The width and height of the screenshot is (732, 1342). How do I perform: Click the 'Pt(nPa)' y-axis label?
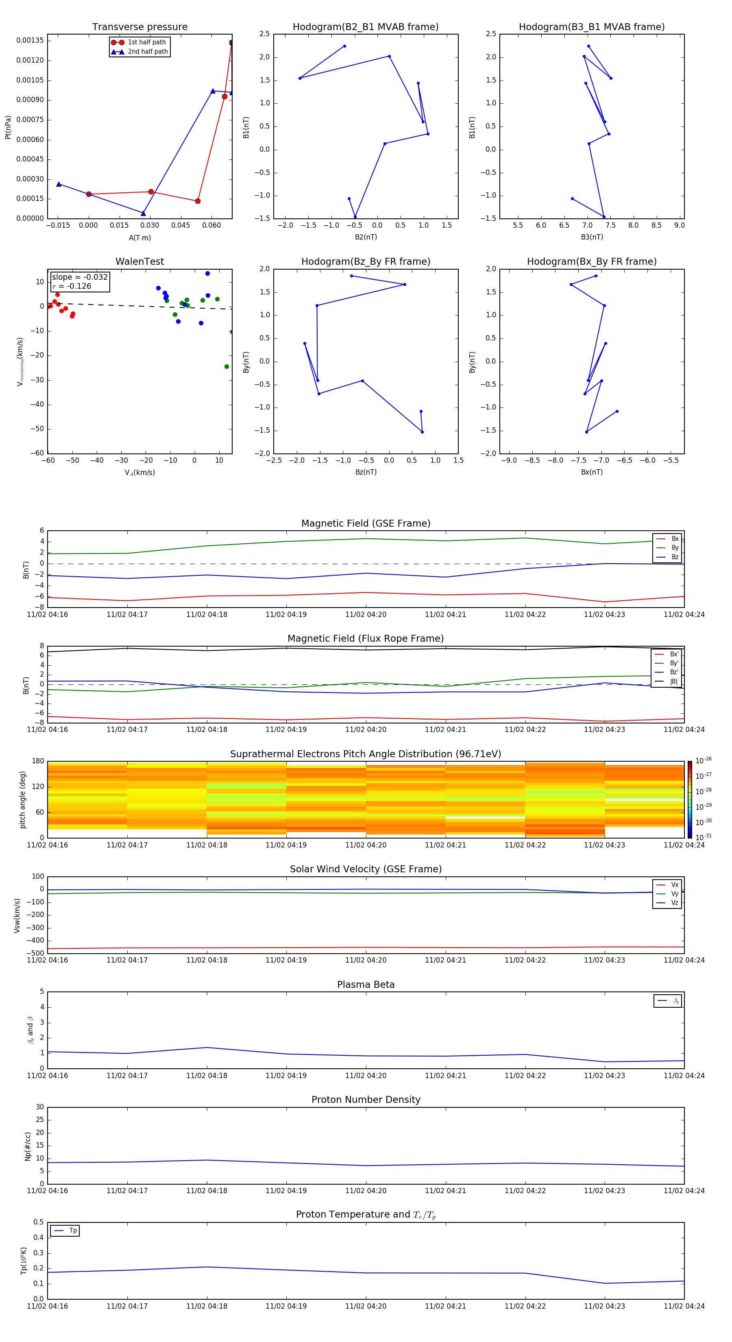coord(8,127)
